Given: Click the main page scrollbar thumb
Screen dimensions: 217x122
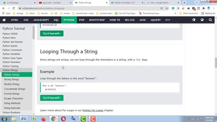Looking at the screenshot, I should [x=216, y=63].
